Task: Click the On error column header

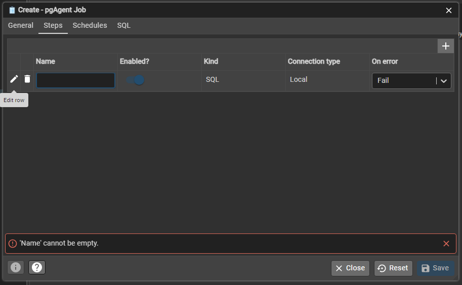Action: 385,62
